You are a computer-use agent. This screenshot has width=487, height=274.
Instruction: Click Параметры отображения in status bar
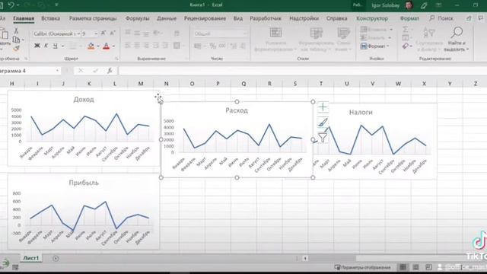[x=362, y=267]
